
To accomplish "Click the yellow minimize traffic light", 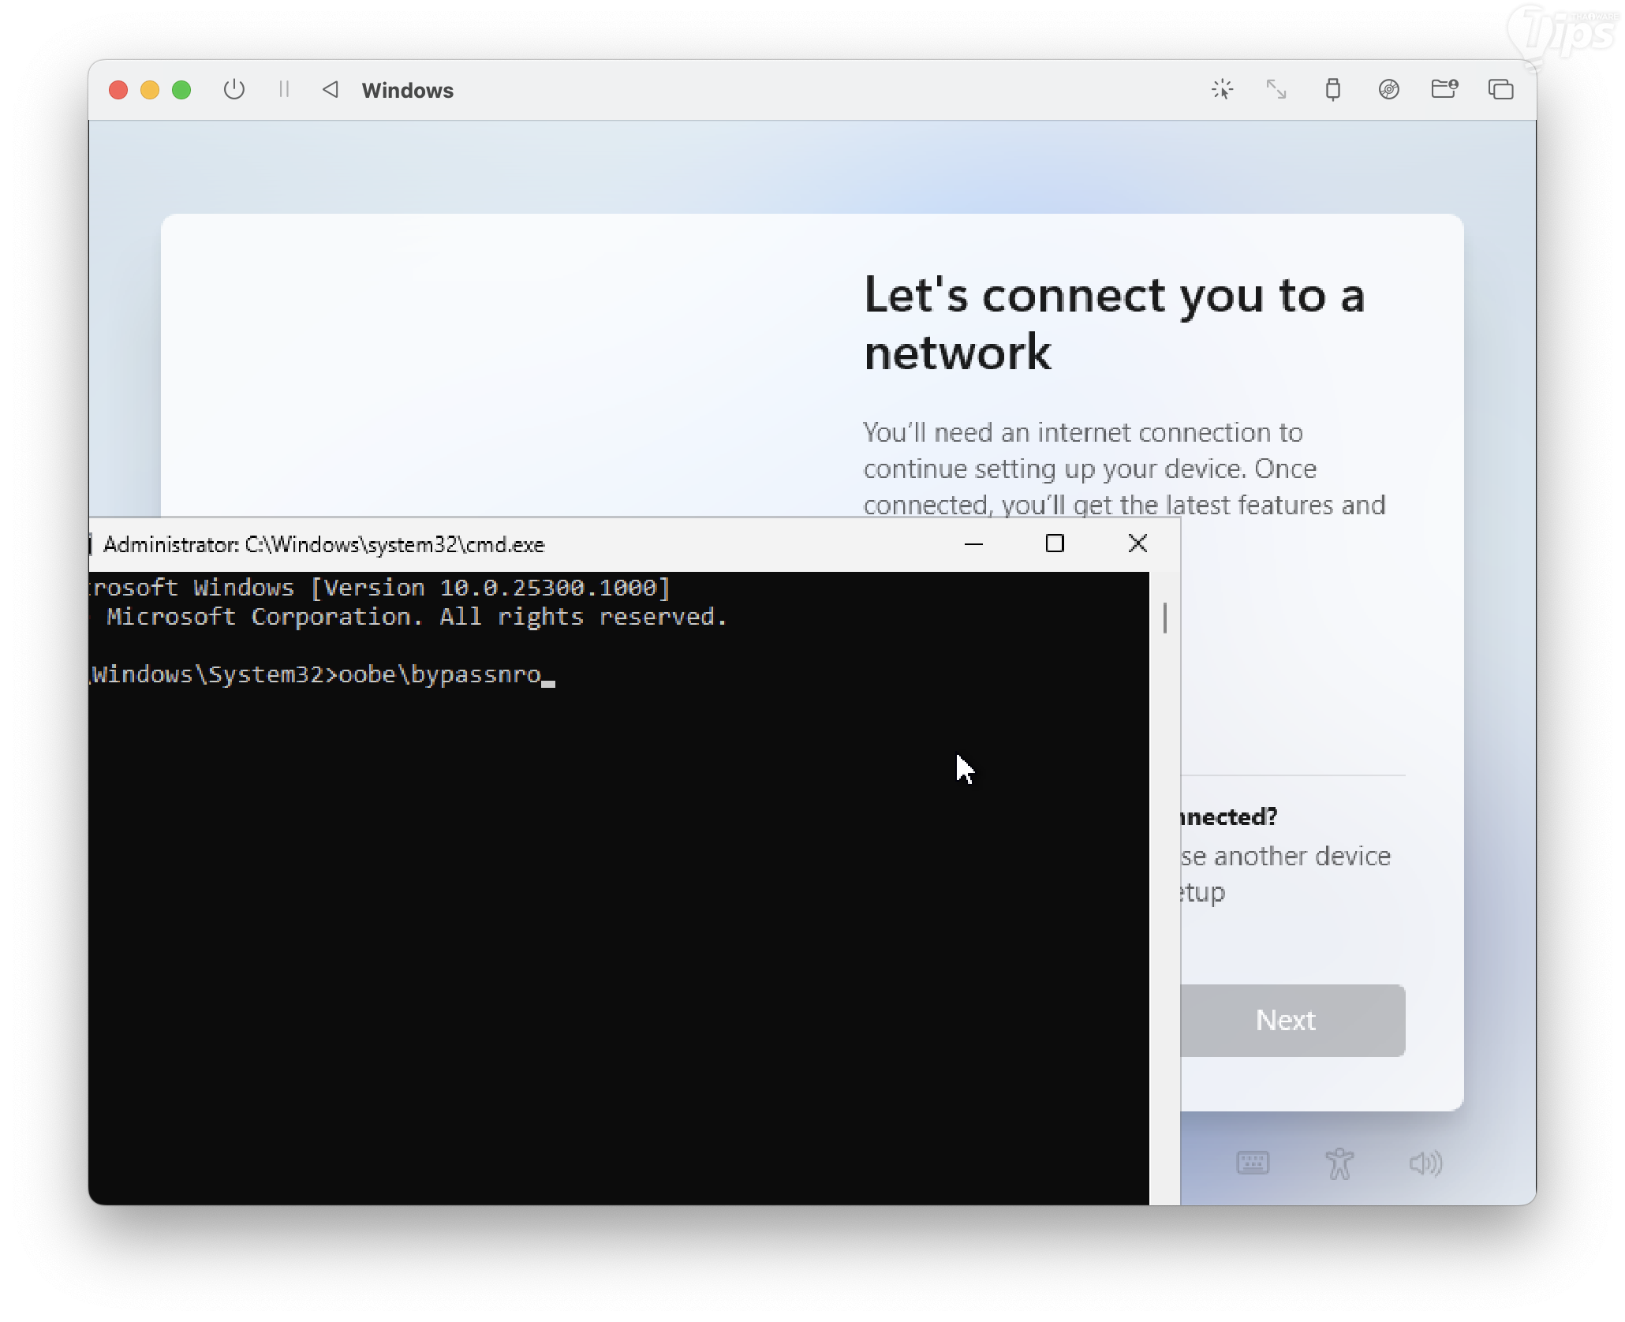I will coord(150,90).
